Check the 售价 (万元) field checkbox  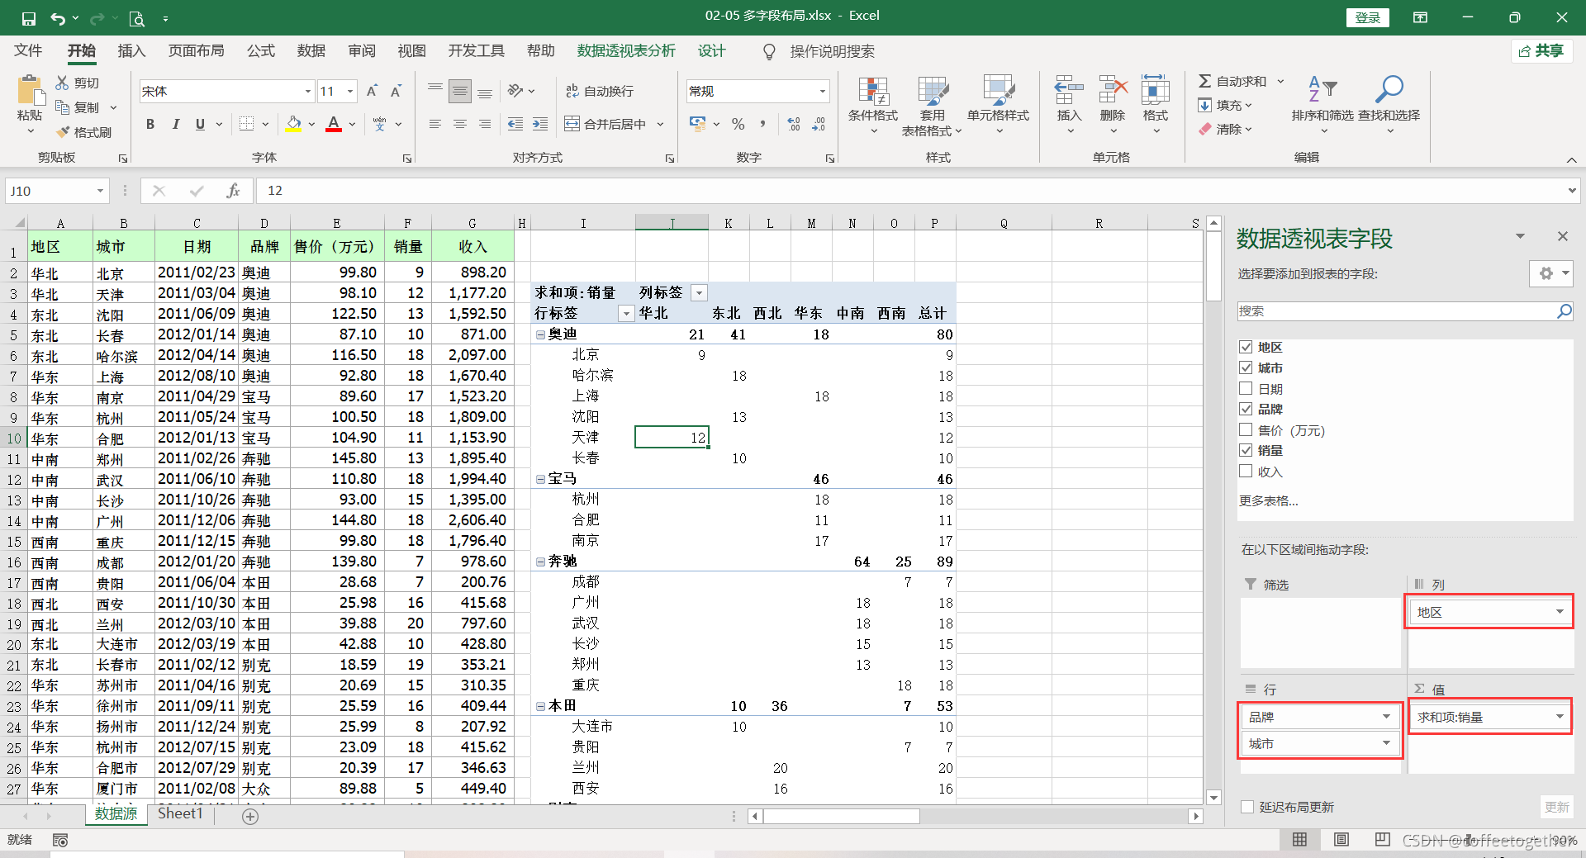click(1246, 429)
